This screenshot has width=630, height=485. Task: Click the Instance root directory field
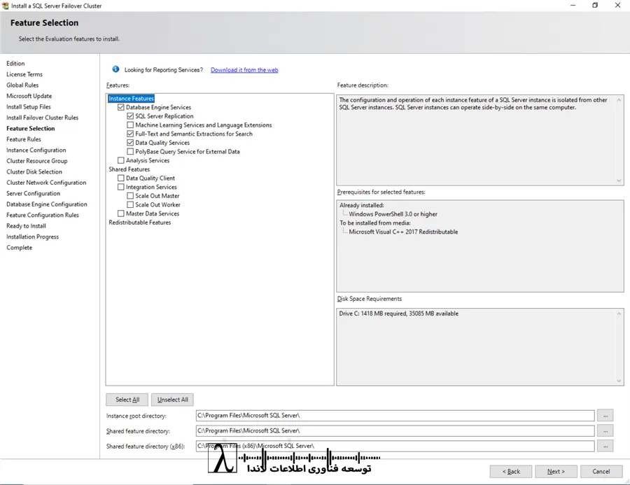(x=395, y=416)
